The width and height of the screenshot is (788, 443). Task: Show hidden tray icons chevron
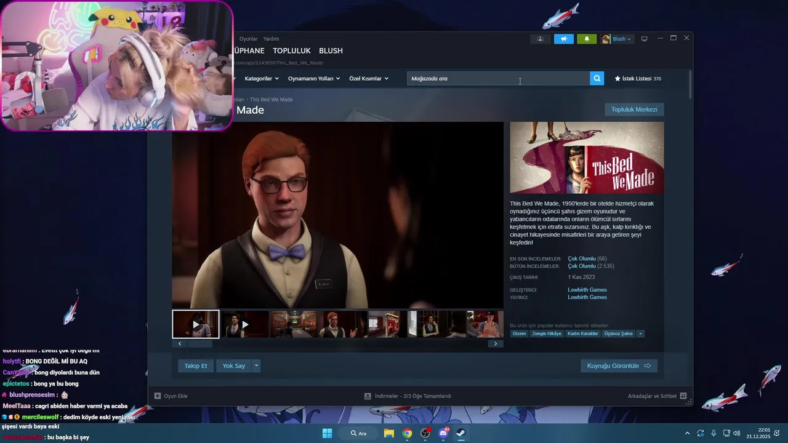coord(687,433)
